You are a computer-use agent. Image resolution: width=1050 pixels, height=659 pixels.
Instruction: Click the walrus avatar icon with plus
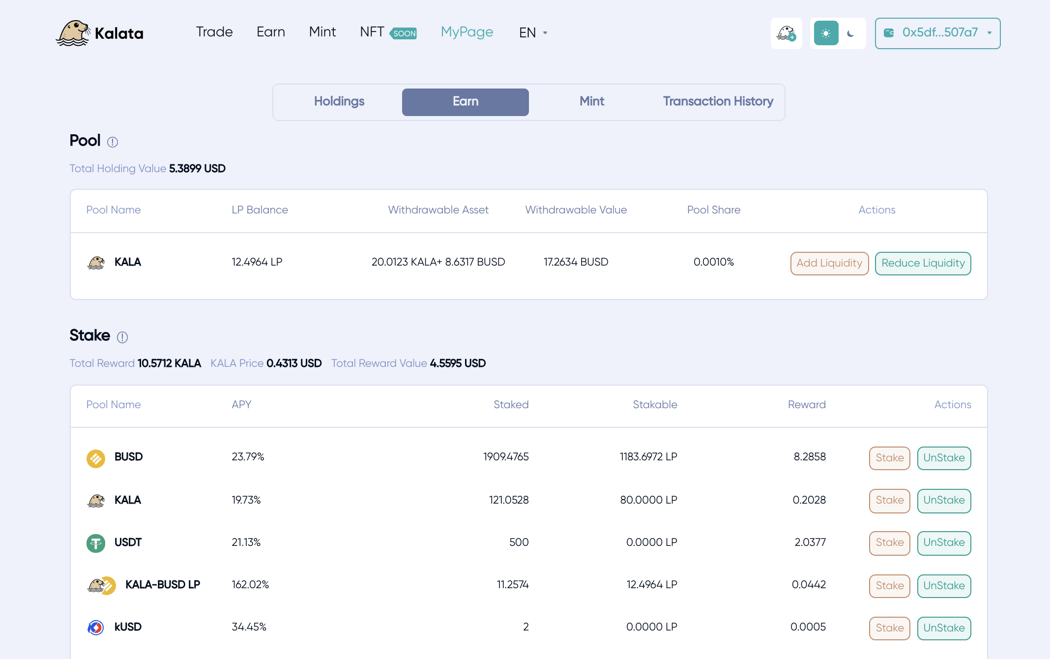(x=786, y=33)
